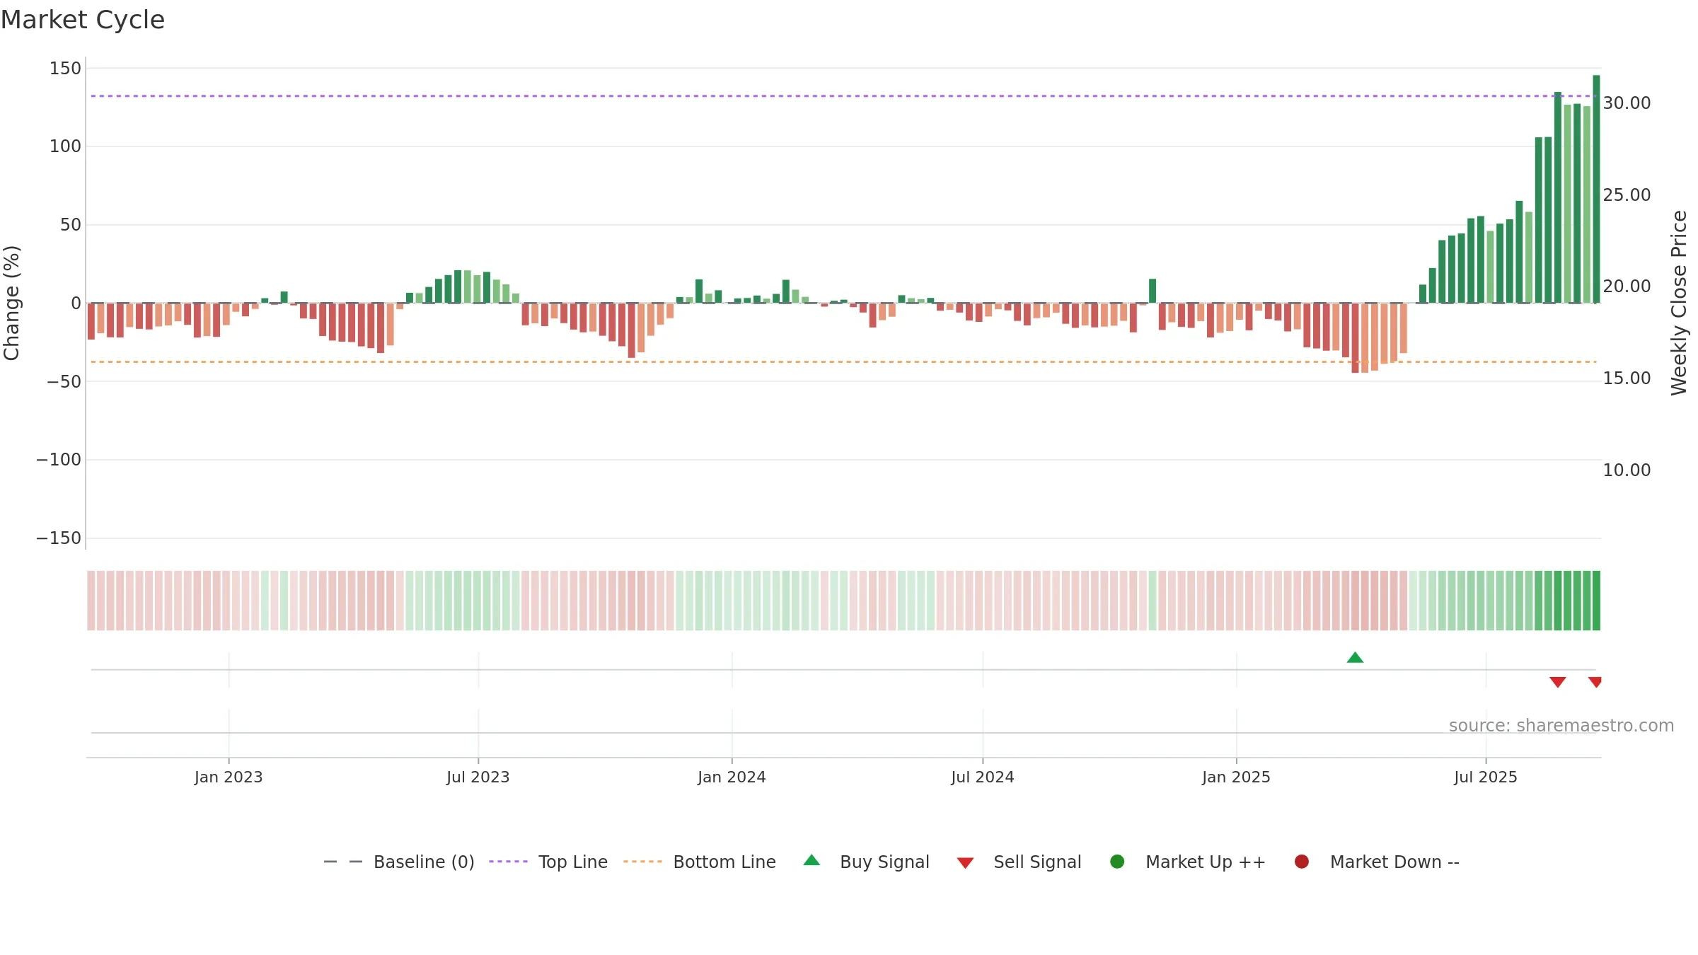1698x955 pixels.
Task: Click the −100 tick on the Change axis
Action: pos(59,460)
